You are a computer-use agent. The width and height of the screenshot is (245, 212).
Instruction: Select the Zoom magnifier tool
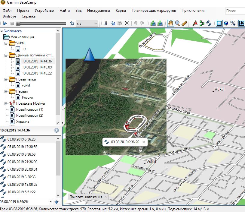pos(178,23)
